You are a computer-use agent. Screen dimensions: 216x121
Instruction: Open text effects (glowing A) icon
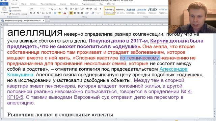(55, 13)
